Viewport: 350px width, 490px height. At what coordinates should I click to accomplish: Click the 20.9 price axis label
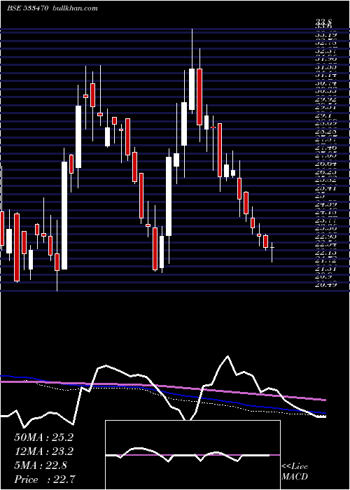[323, 276]
